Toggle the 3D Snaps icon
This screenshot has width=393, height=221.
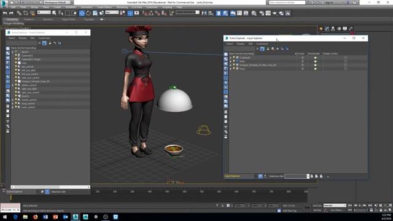tap(145, 13)
